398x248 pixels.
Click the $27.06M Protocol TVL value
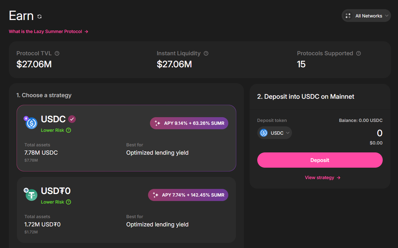[34, 64]
